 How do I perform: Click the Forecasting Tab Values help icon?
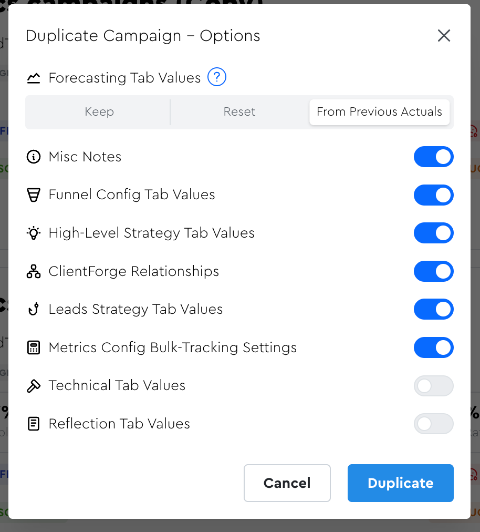tap(217, 78)
